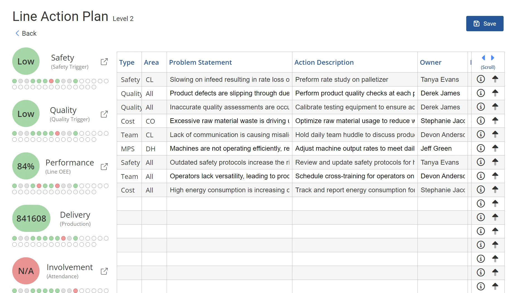The height and width of the screenshot is (293, 510).
Task: Open Involvement Attendance pop-out icon
Action: click(x=104, y=271)
